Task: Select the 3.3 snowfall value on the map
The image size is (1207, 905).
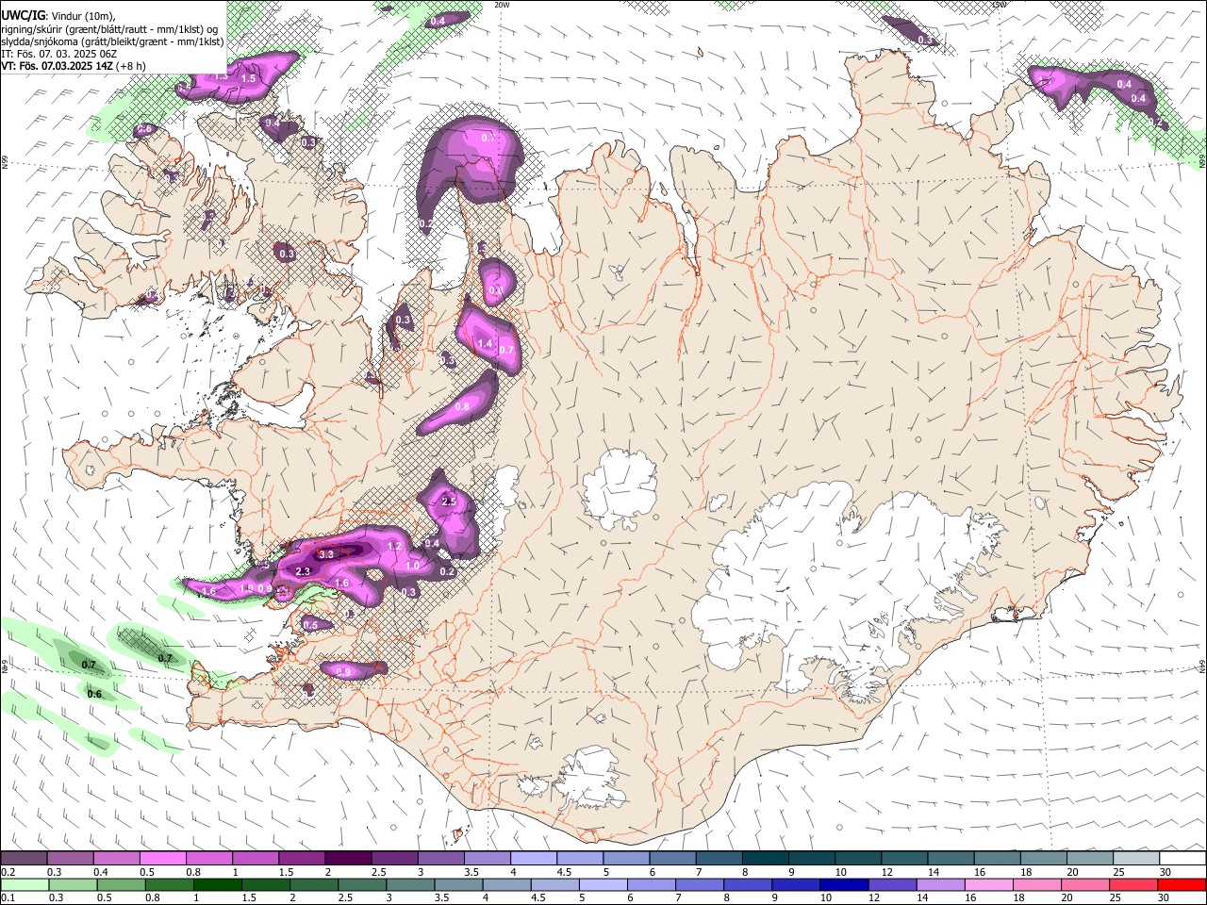Action: (327, 555)
